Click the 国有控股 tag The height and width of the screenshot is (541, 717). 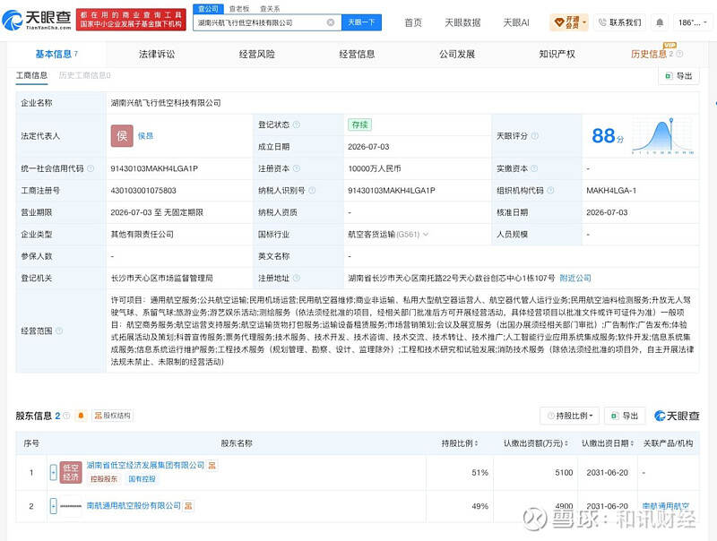coord(142,479)
